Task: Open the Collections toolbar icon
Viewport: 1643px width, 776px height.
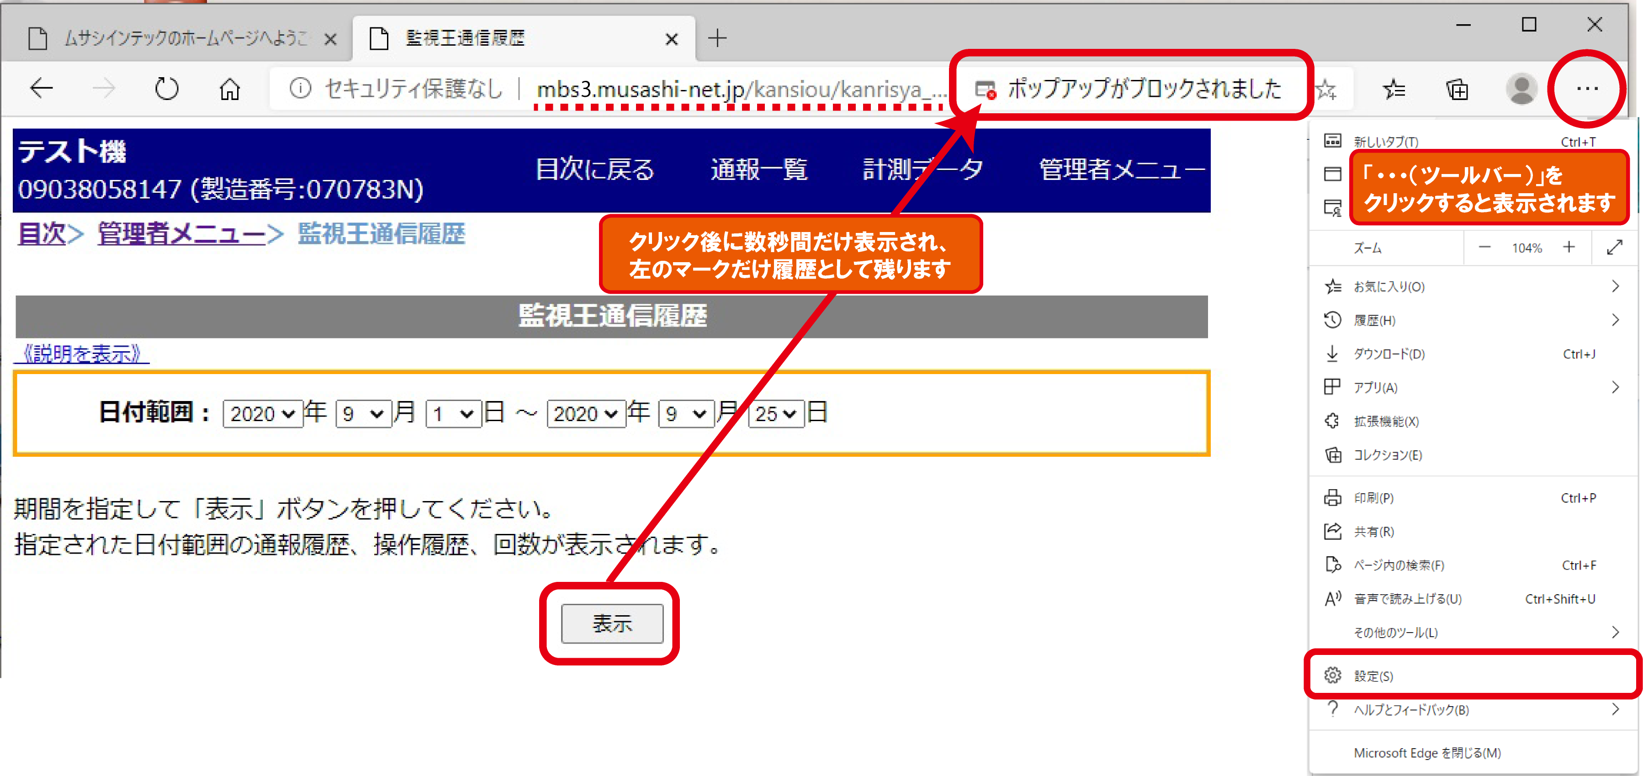Action: click(x=1457, y=90)
